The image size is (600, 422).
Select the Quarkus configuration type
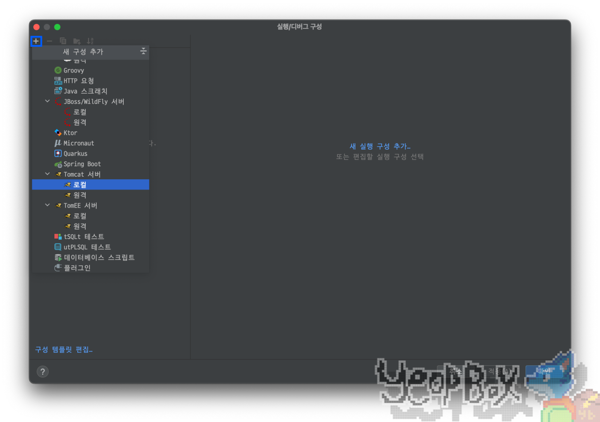[75, 153]
